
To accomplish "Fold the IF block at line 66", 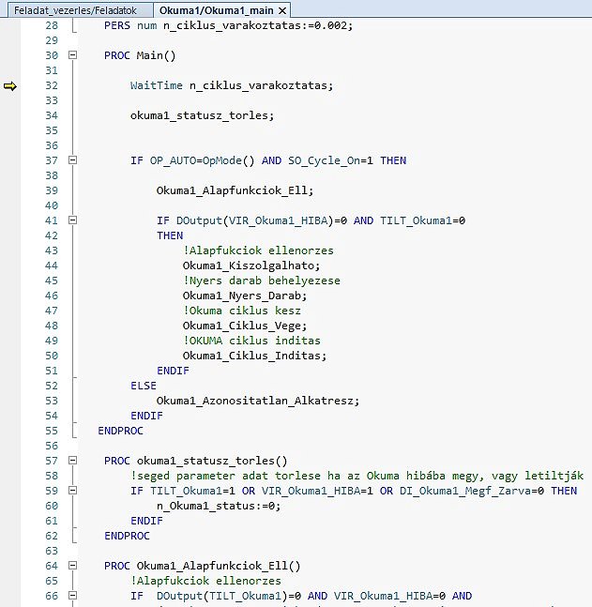I will tap(72, 596).
